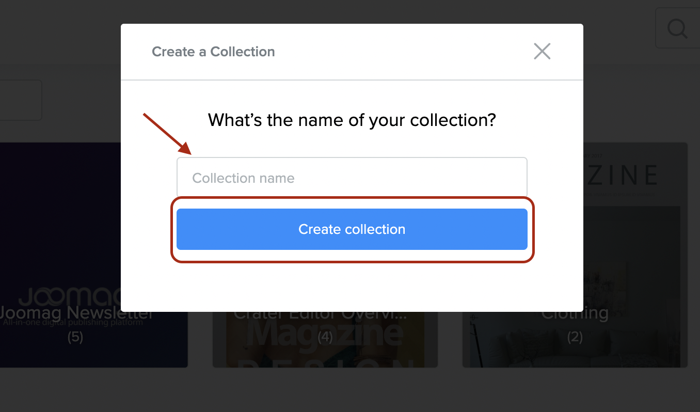Close the Create a Collection dialog
This screenshot has width=700, height=412.
tap(542, 52)
